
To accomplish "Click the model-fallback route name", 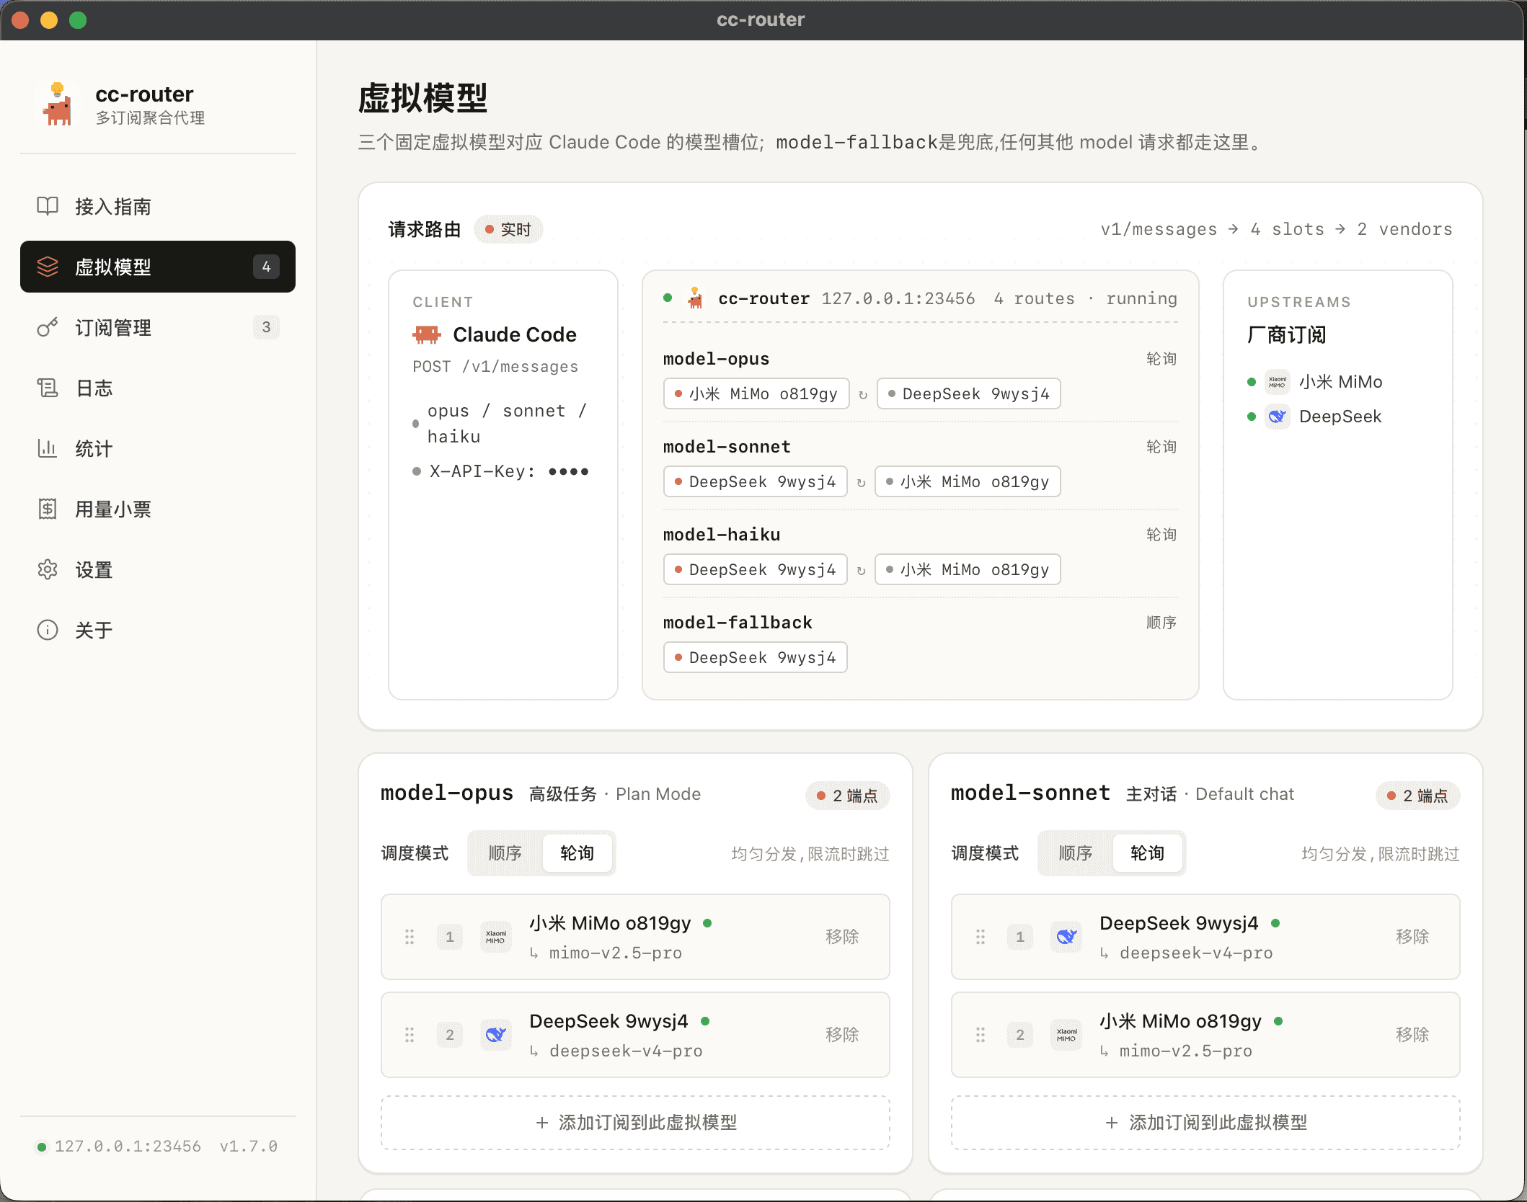I will pyautogui.click(x=738, y=623).
